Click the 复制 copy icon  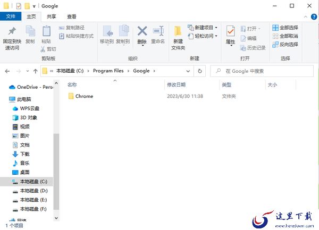pos(30,31)
